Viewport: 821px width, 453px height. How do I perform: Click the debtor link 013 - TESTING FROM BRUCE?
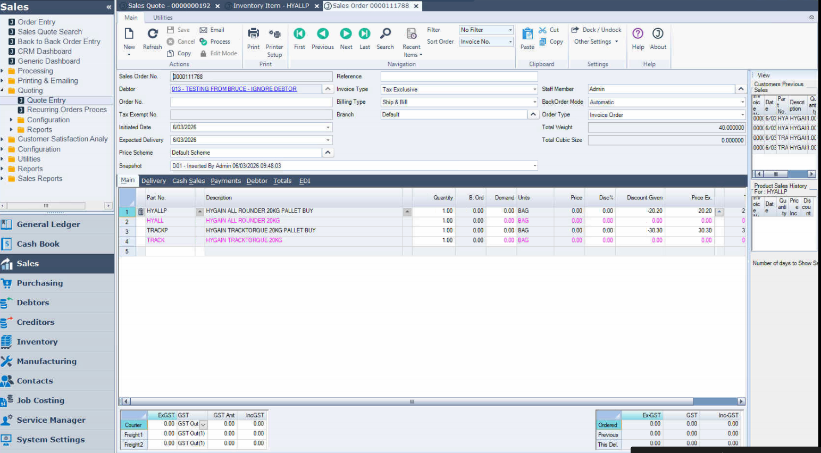click(234, 89)
